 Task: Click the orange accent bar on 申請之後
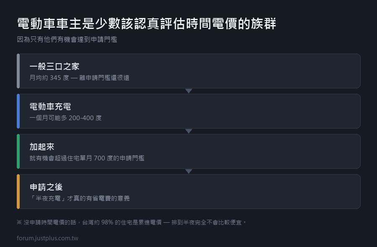point(18,191)
